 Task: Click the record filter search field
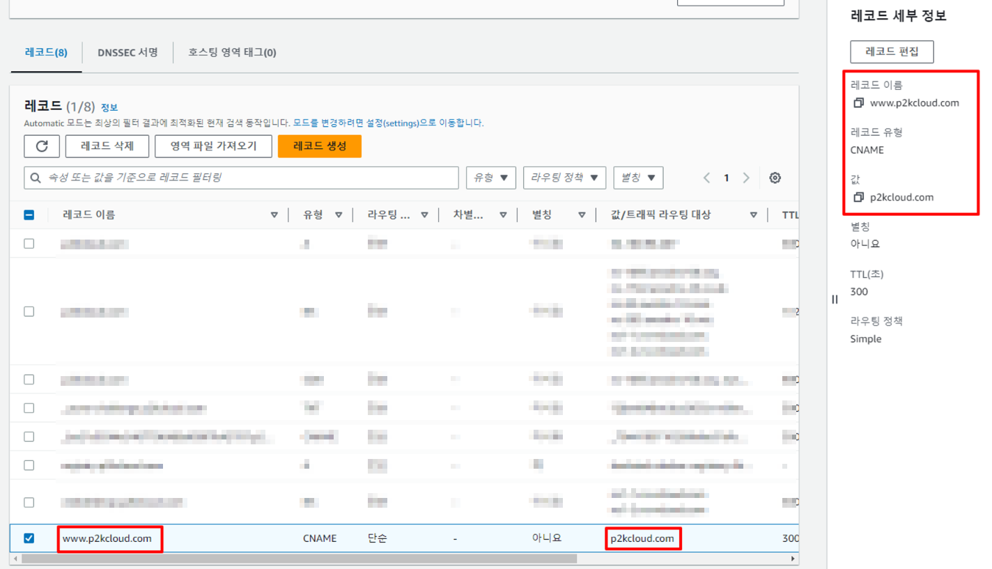click(241, 178)
